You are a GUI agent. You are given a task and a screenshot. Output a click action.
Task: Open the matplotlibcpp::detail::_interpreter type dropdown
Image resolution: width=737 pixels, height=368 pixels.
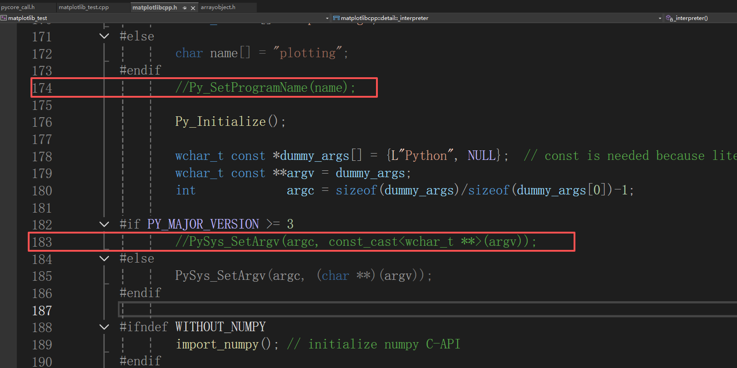(x=660, y=18)
